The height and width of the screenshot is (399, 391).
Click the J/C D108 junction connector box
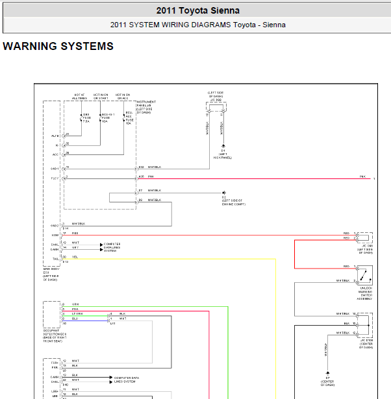coord(365,325)
